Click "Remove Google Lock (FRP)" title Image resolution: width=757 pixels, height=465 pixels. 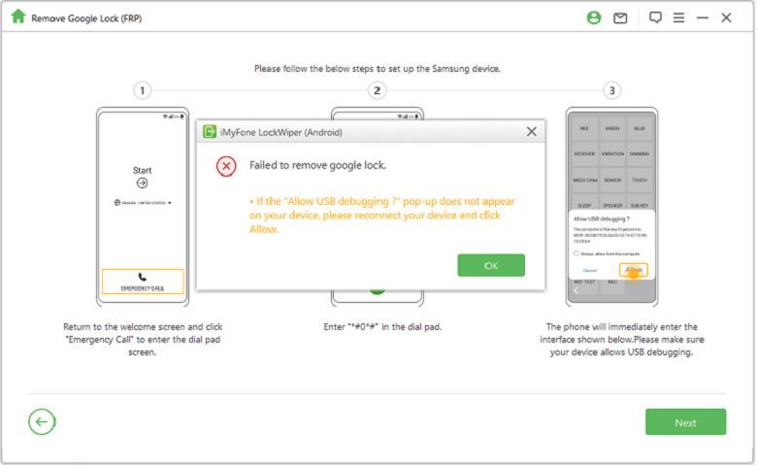point(86,18)
